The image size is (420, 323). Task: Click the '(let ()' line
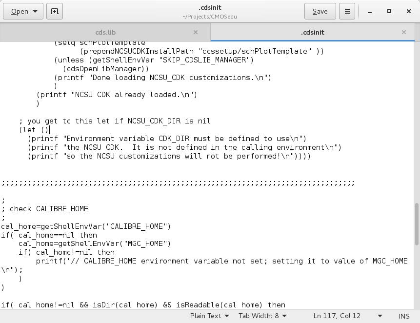coord(34,130)
